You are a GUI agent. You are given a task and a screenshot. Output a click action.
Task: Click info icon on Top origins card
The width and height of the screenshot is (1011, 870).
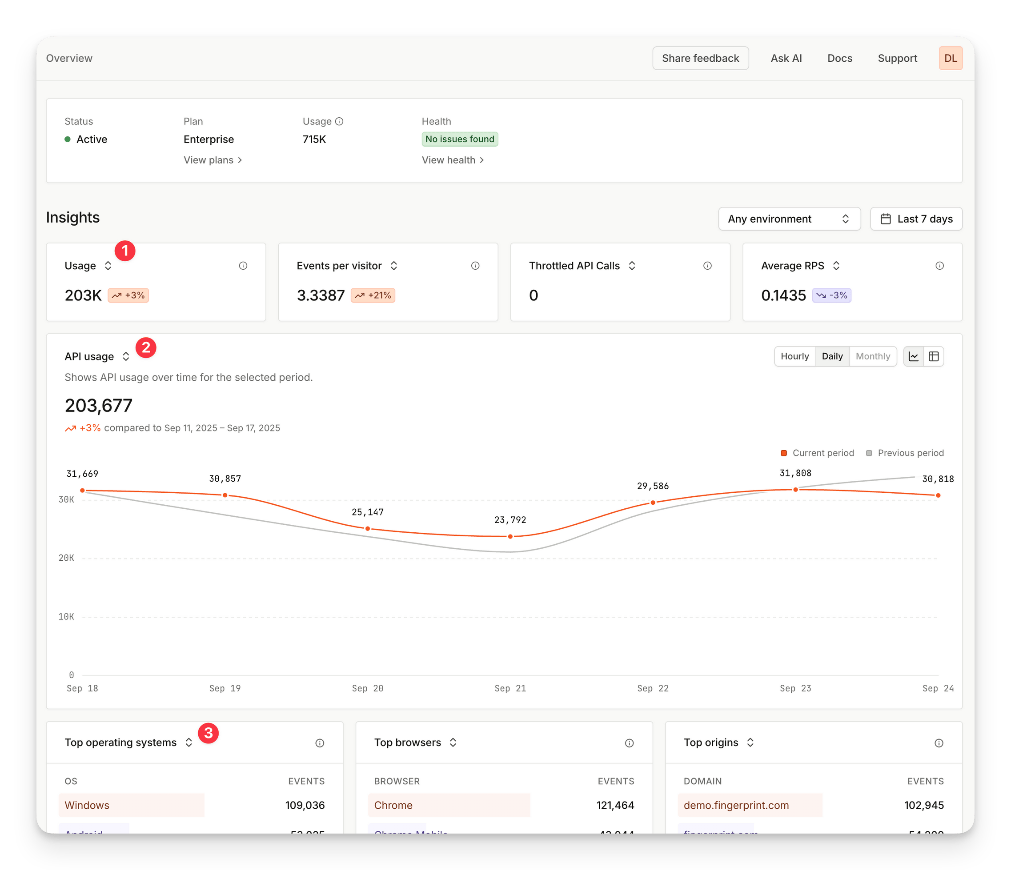pyautogui.click(x=939, y=743)
